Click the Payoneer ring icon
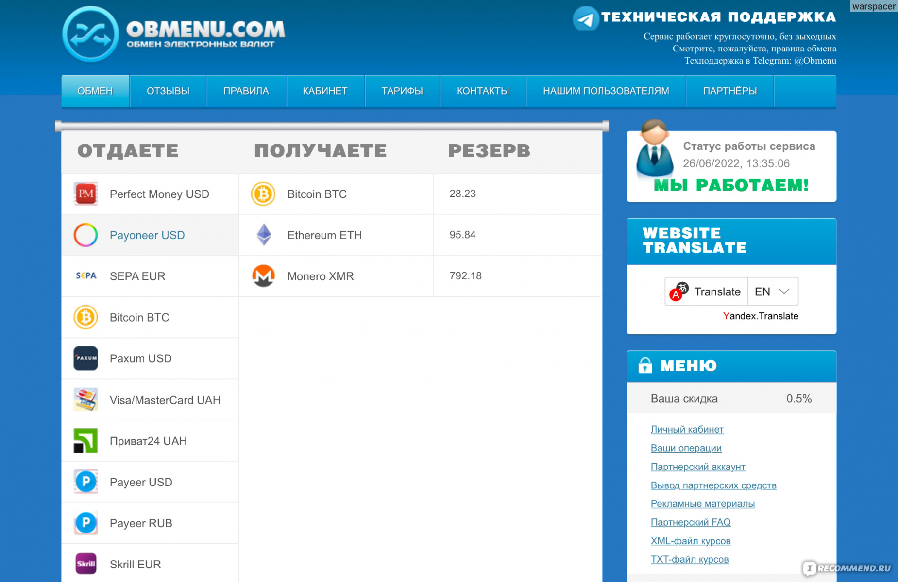The width and height of the screenshot is (898, 582). [85, 235]
